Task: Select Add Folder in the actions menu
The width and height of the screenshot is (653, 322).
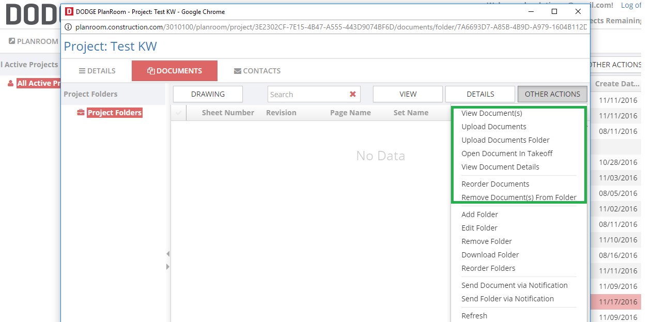Action: pyautogui.click(x=479, y=214)
